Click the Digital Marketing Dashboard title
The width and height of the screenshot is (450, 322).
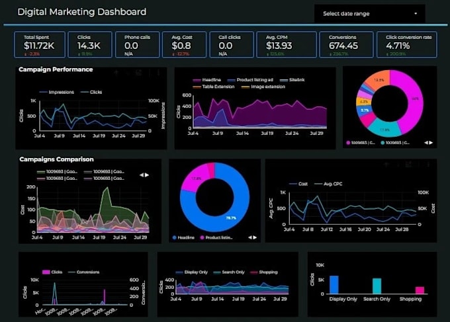coord(82,12)
